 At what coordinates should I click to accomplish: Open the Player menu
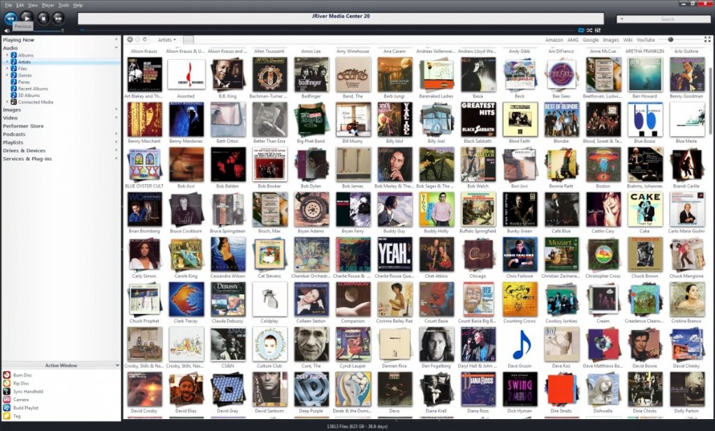pos(48,5)
